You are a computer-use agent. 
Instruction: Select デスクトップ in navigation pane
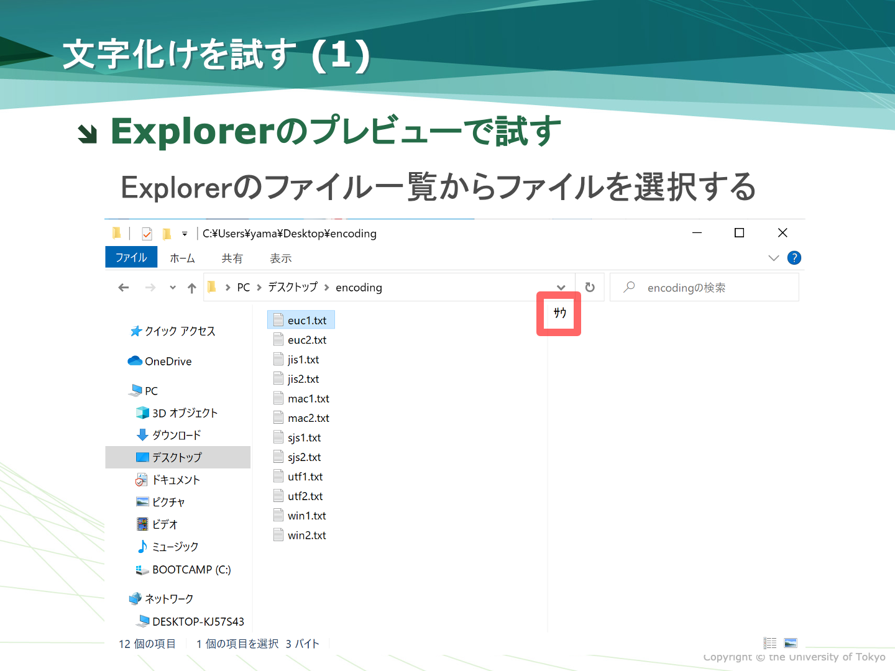(178, 457)
